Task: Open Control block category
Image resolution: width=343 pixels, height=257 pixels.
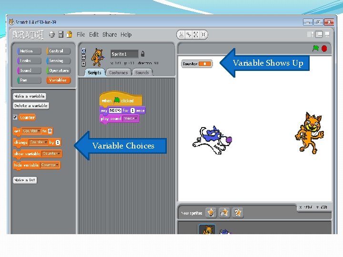Action: tap(59, 51)
